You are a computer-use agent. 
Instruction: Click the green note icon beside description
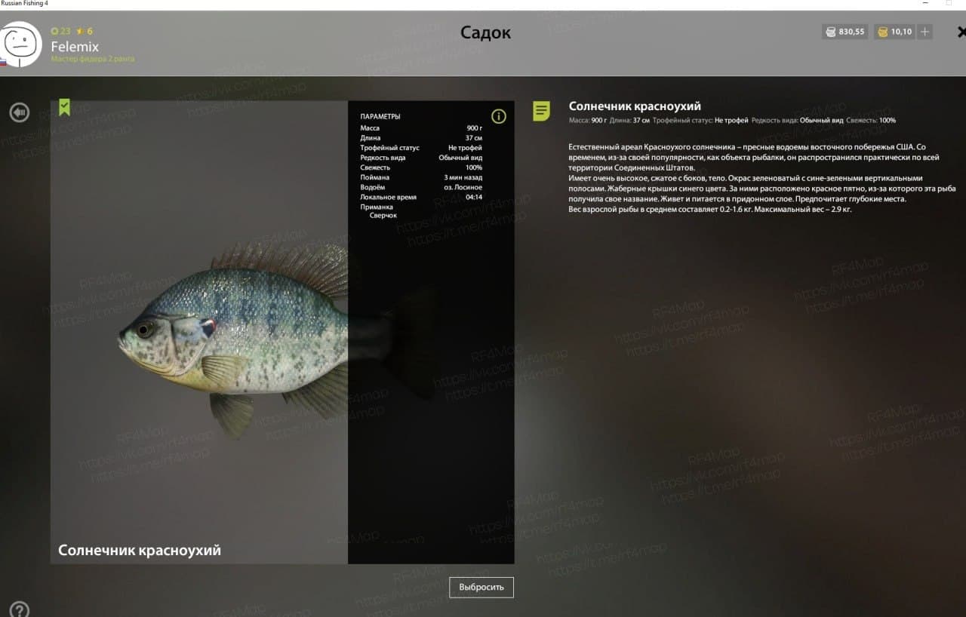coord(541,111)
